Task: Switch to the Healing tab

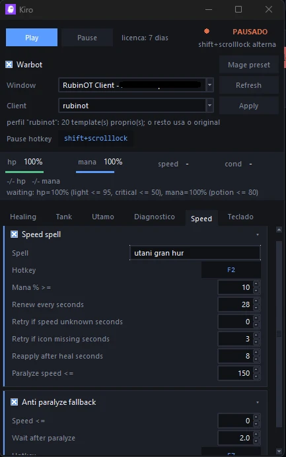Action: (23, 217)
